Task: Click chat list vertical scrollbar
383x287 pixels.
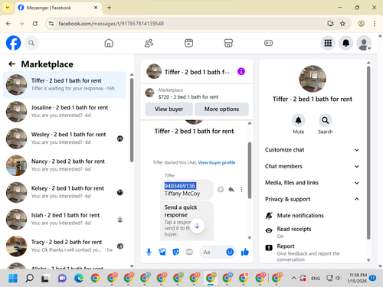Action: coord(132,120)
